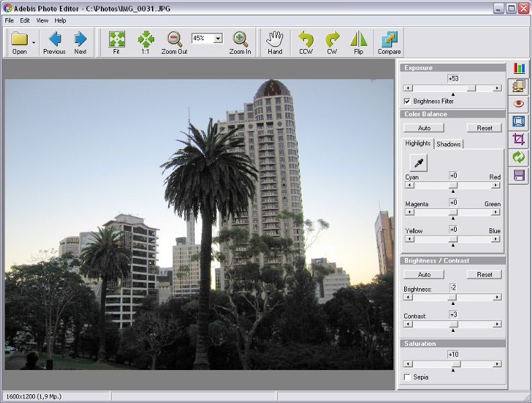Open the photo stack panel icon
The width and height of the screenshot is (532, 403).
pyautogui.click(x=518, y=86)
